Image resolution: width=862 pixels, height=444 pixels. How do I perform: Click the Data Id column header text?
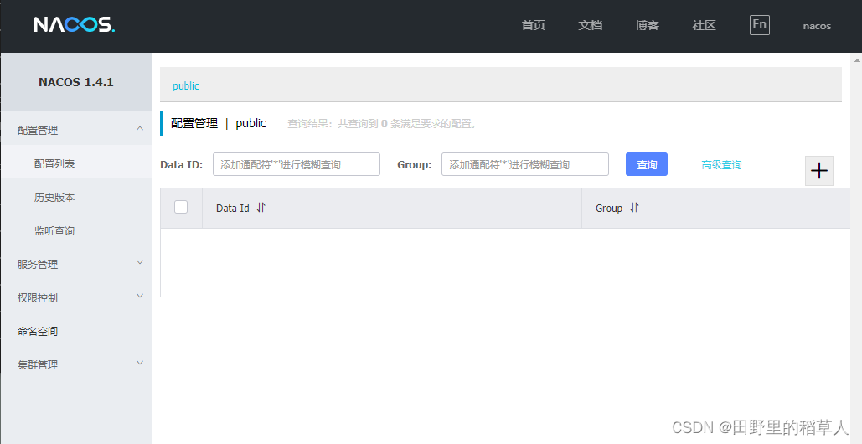click(x=233, y=209)
